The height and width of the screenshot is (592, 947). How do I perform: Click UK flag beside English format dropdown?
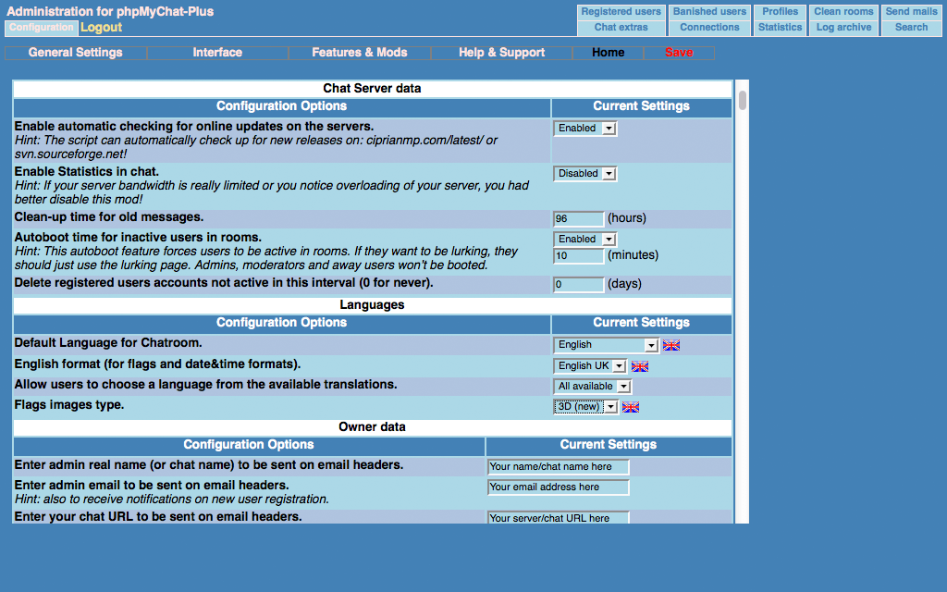tap(639, 366)
